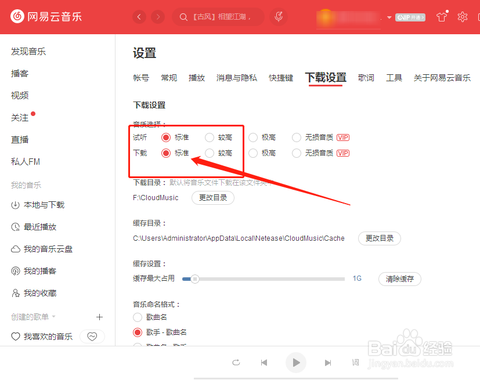480x380 pixels.
Task: Click 更改目录 for the cache folder
Action: pyautogui.click(x=380, y=238)
